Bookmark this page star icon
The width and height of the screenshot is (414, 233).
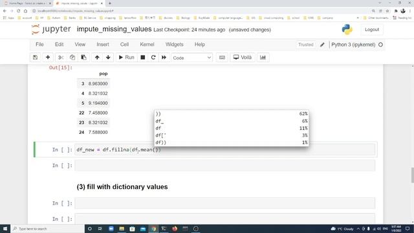click(387, 11)
